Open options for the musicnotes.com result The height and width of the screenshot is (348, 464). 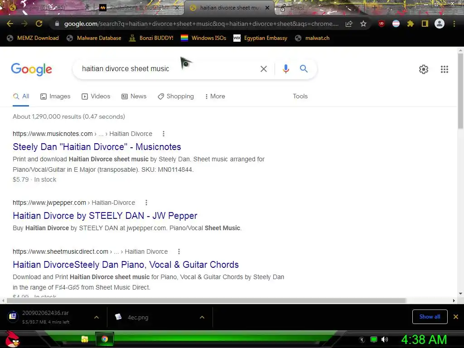pyautogui.click(x=163, y=134)
